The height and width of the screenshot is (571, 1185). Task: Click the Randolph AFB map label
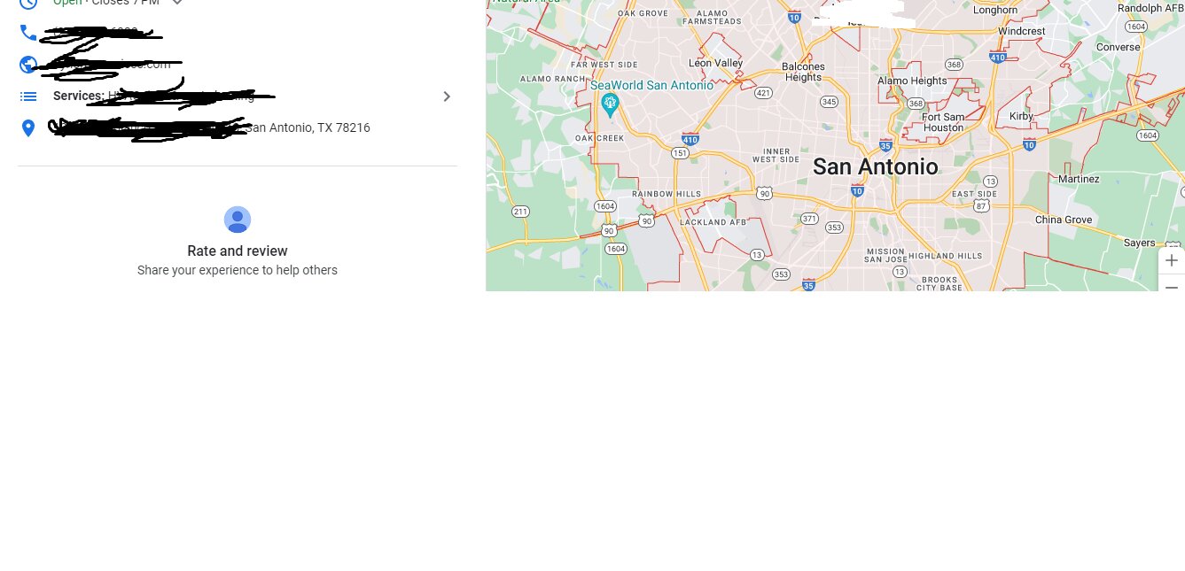(x=1150, y=8)
